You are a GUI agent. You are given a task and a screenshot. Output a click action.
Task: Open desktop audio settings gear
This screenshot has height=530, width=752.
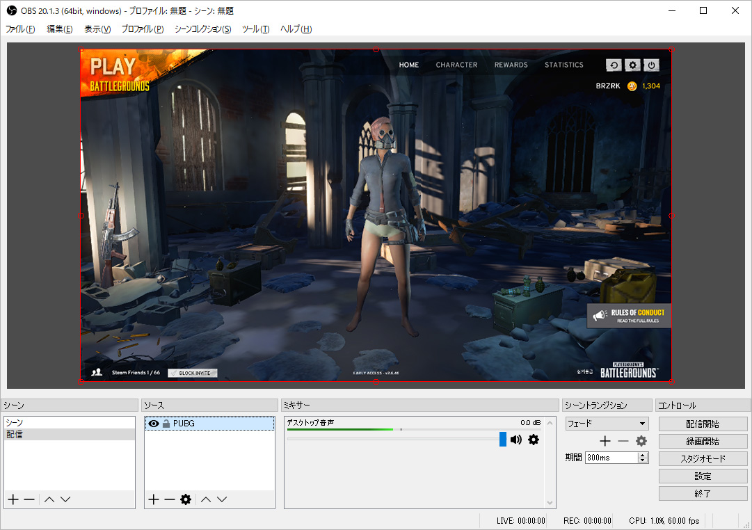pos(534,440)
